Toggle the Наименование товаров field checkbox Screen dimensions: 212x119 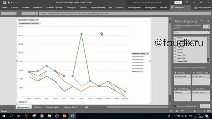(175, 41)
